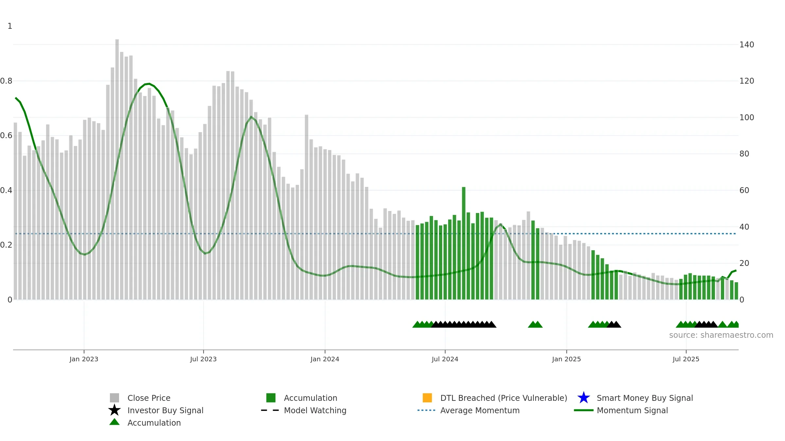Click the 140 right-axis price label

pos(747,45)
